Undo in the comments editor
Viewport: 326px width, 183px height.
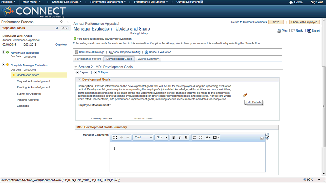point(121,137)
